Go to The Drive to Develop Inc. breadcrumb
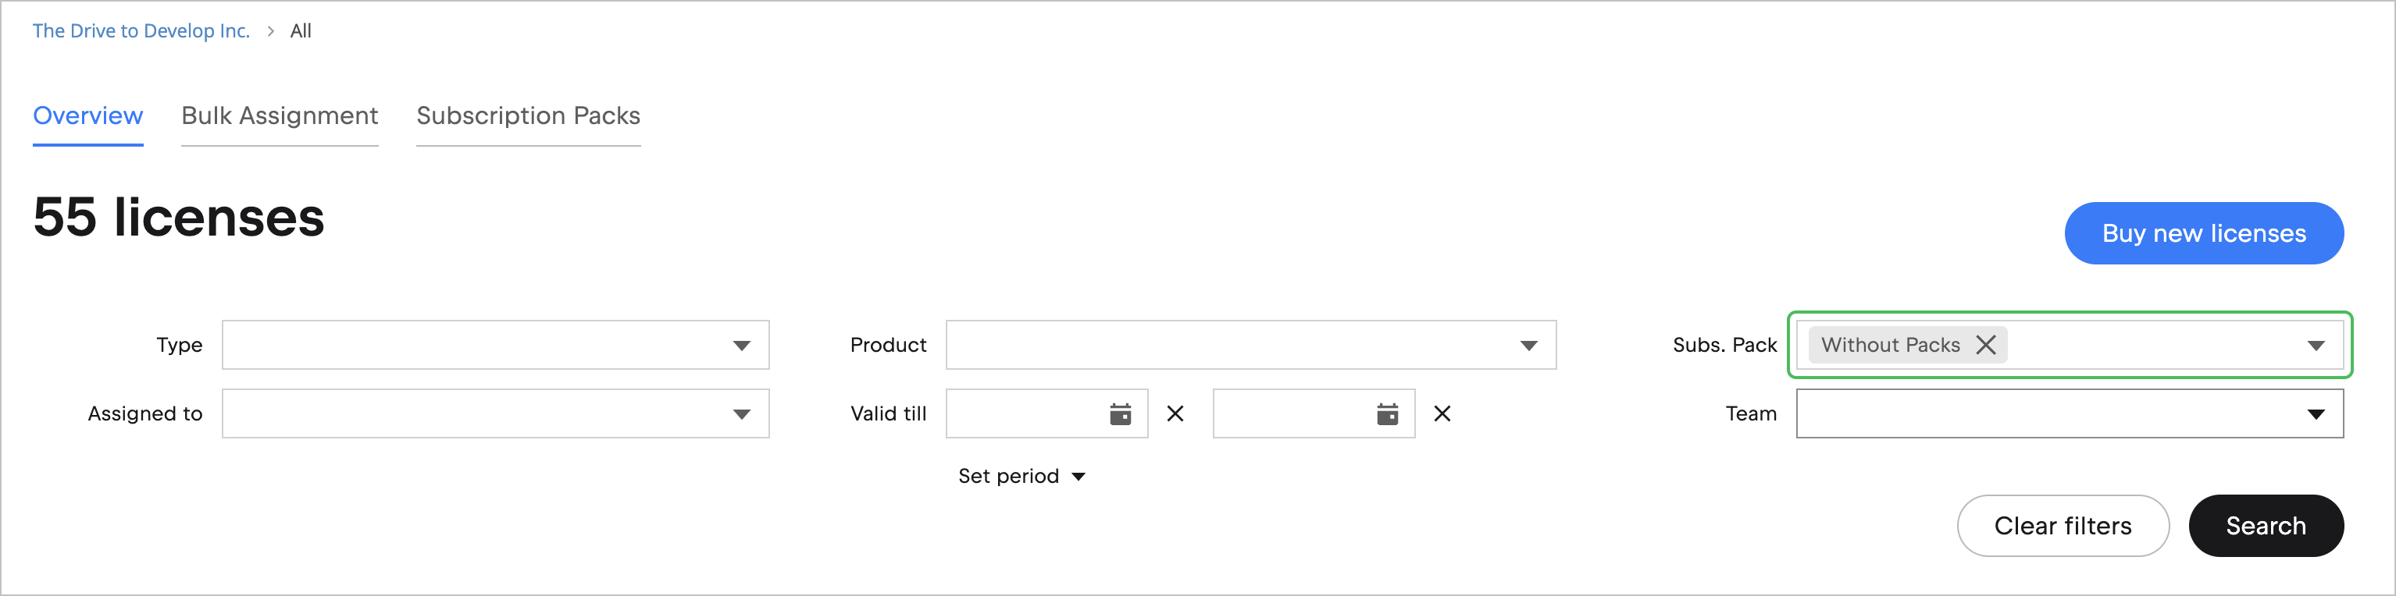 click(141, 30)
